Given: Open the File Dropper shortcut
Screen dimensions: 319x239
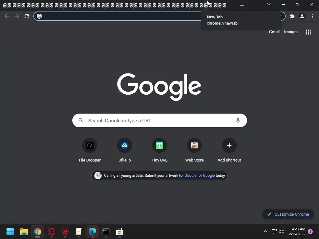Looking at the screenshot, I should coord(90,150).
